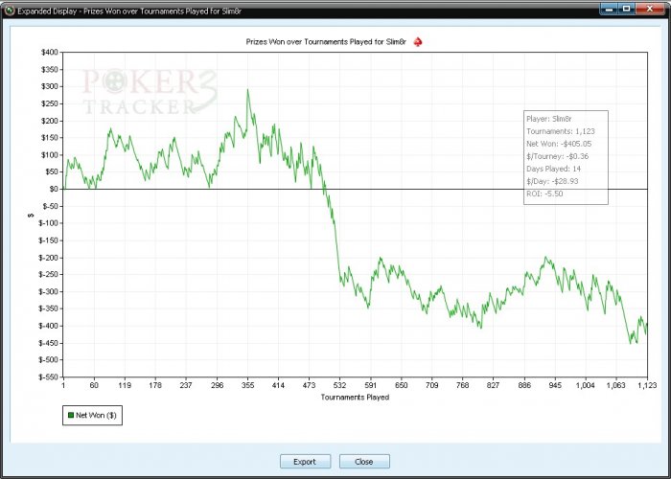
Task: Click the Poker Tracker 3 watermark logo
Action: (x=150, y=92)
